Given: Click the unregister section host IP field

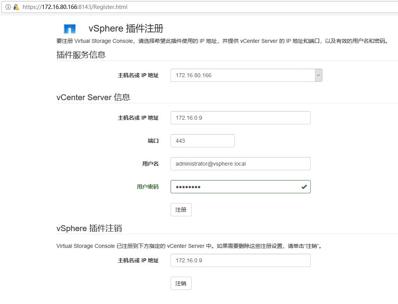Looking at the screenshot, I should tap(240, 261).
